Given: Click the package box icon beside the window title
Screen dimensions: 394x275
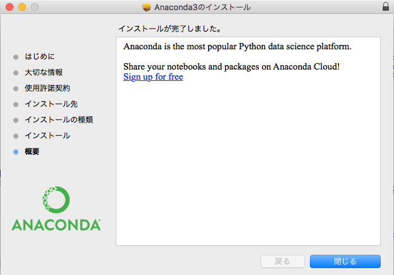Looking at the screenshot, I should click(x=147, y=7).
